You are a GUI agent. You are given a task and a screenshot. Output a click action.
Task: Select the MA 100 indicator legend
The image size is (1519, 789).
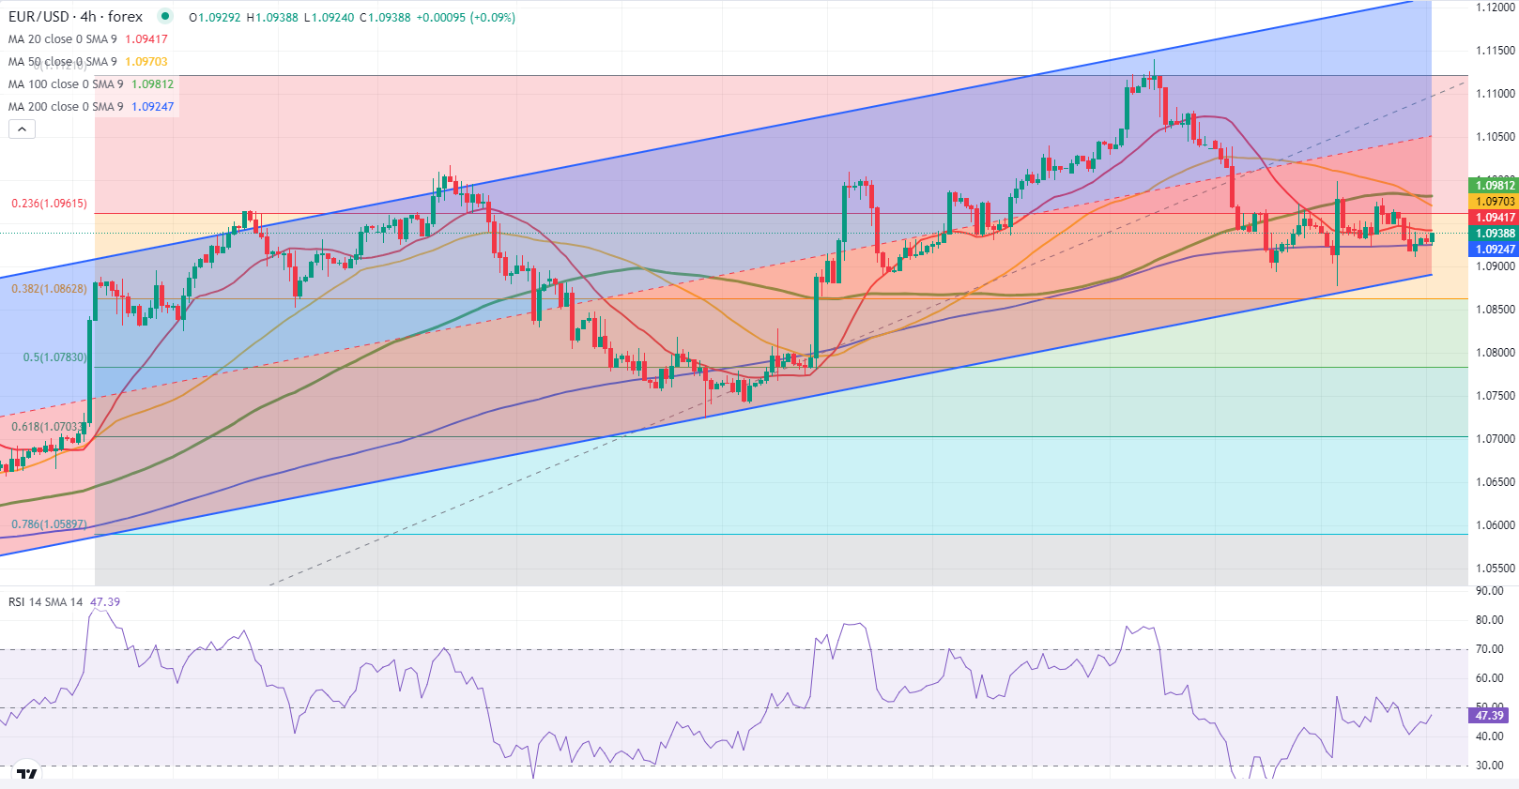[66, 84]
